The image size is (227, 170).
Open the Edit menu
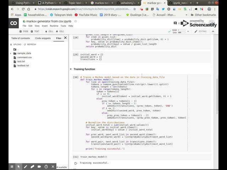(31, 26)
